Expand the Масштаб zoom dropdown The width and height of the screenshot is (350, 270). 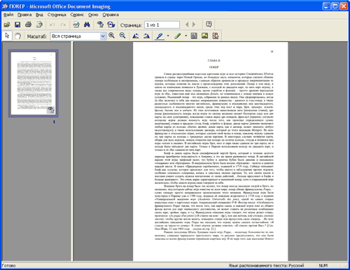tap(103, 36)
